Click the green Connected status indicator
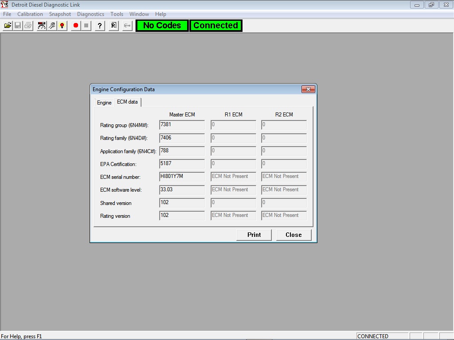The width and height of the screenshot is (454, 340). [215, 25]
